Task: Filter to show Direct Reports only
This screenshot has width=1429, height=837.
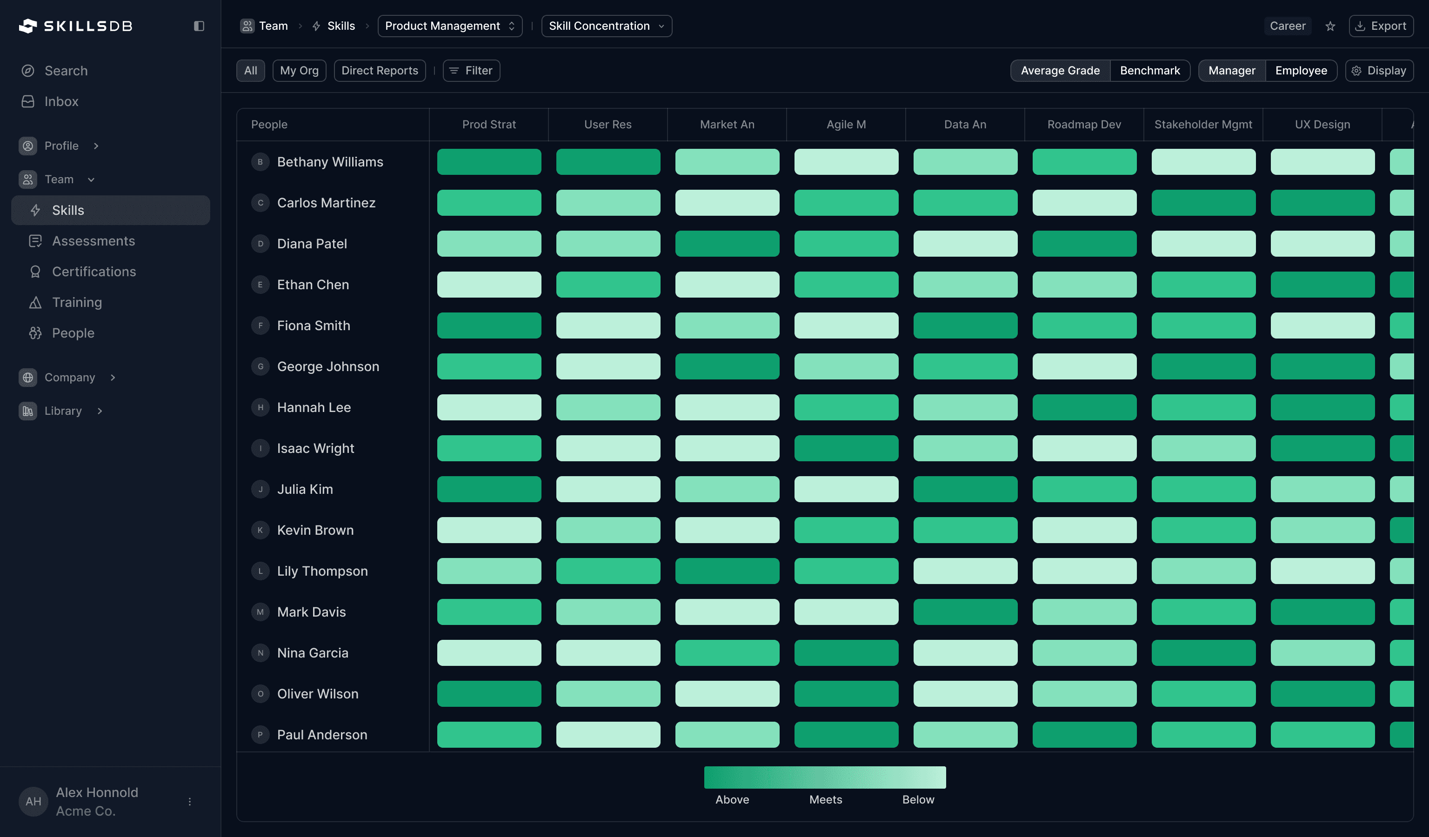Action: coord(380,70)
